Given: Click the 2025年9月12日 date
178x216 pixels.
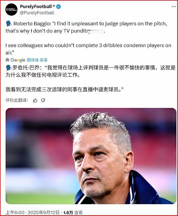Looking at the screenshot, I should coord(44,212).
